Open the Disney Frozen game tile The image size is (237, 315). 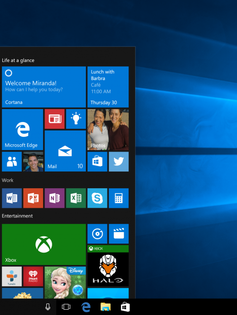click(65, 283)
